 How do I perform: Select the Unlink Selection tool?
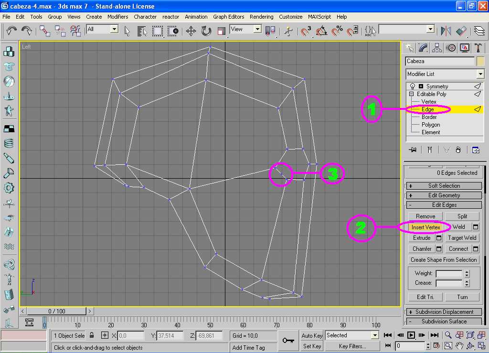click(60, 31)
